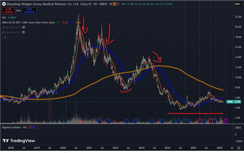This screenshot has width=244, height=153.
Task: Click the 1066 countdown label on price axis
Action: point(230,102)
